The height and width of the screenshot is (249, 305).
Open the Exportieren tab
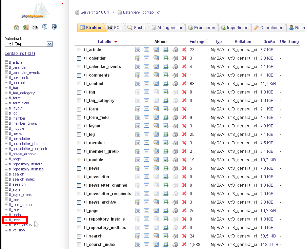(x=202, y=27)
